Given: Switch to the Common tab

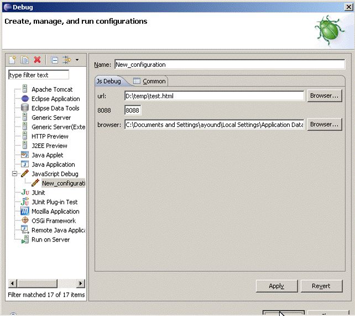Looking at the screenshot, I should tap(149, 81).
